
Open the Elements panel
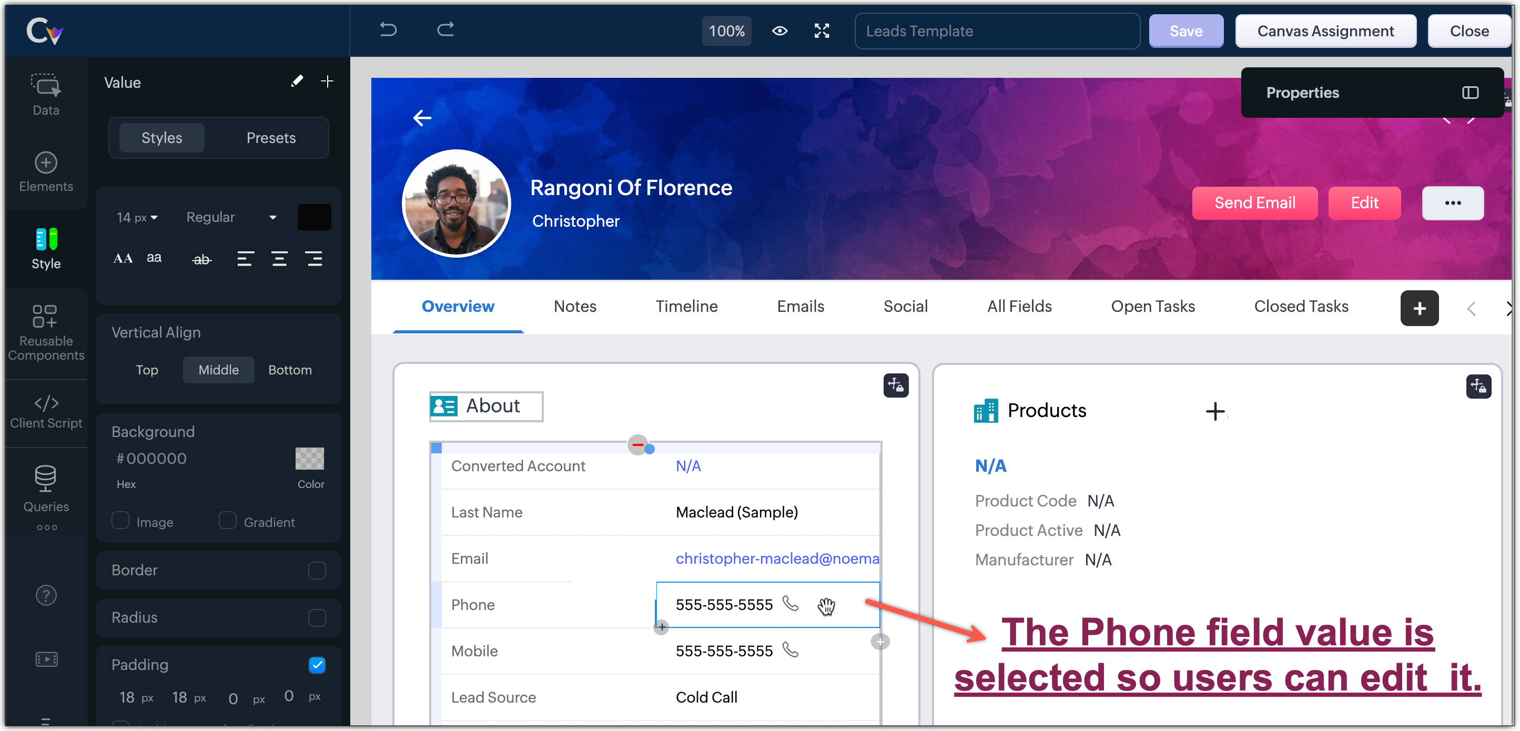[x=46, y=171]
